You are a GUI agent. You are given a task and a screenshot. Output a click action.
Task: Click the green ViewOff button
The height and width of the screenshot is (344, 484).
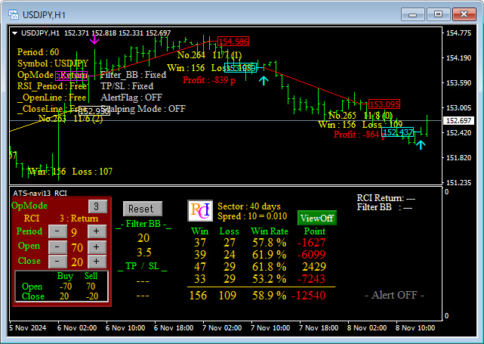[317, 218]
